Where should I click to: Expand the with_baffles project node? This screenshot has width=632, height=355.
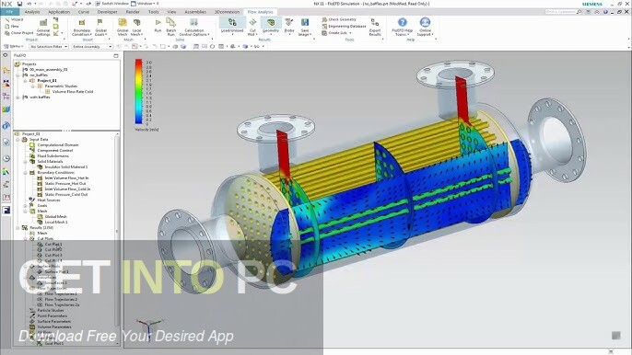pyautogui.click(x=18, y=97)
